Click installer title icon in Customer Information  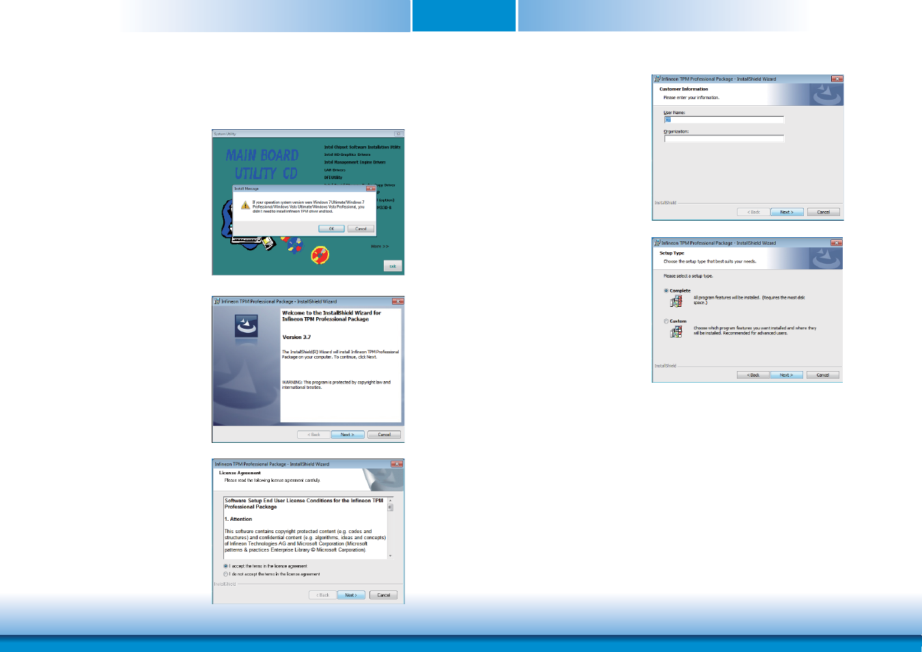[657, 79]
